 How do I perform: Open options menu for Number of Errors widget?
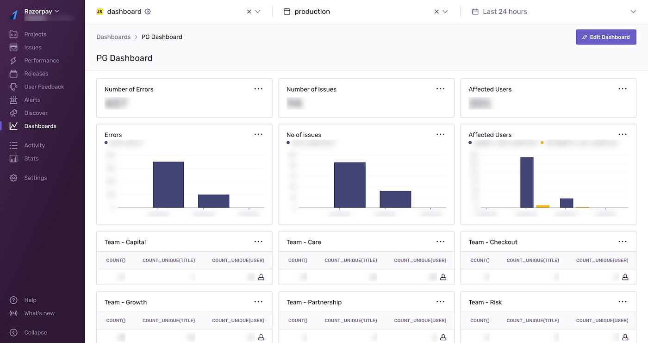pos(258,89)
